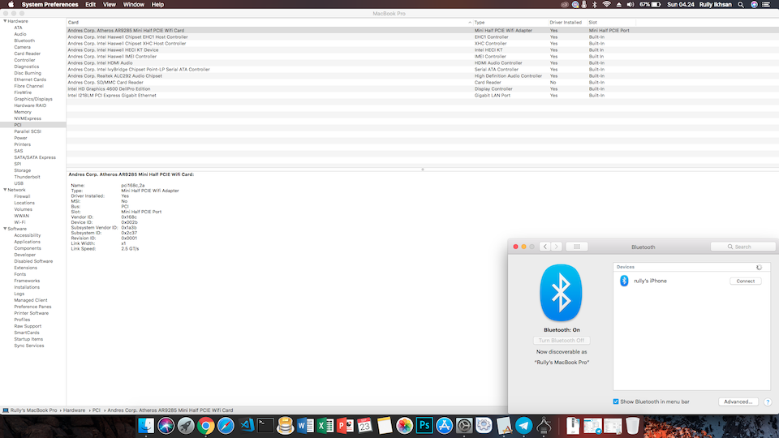The width and height of the screenshot is (779, 438).
Task: Click the Creative Cloud menu bar icon
Action: click(x=565, y=5)
